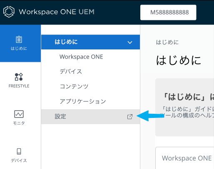The width and height of the screenshot is (214, 169).
Task: Open the 設定 menu item
Action: (x=90, y=117)
